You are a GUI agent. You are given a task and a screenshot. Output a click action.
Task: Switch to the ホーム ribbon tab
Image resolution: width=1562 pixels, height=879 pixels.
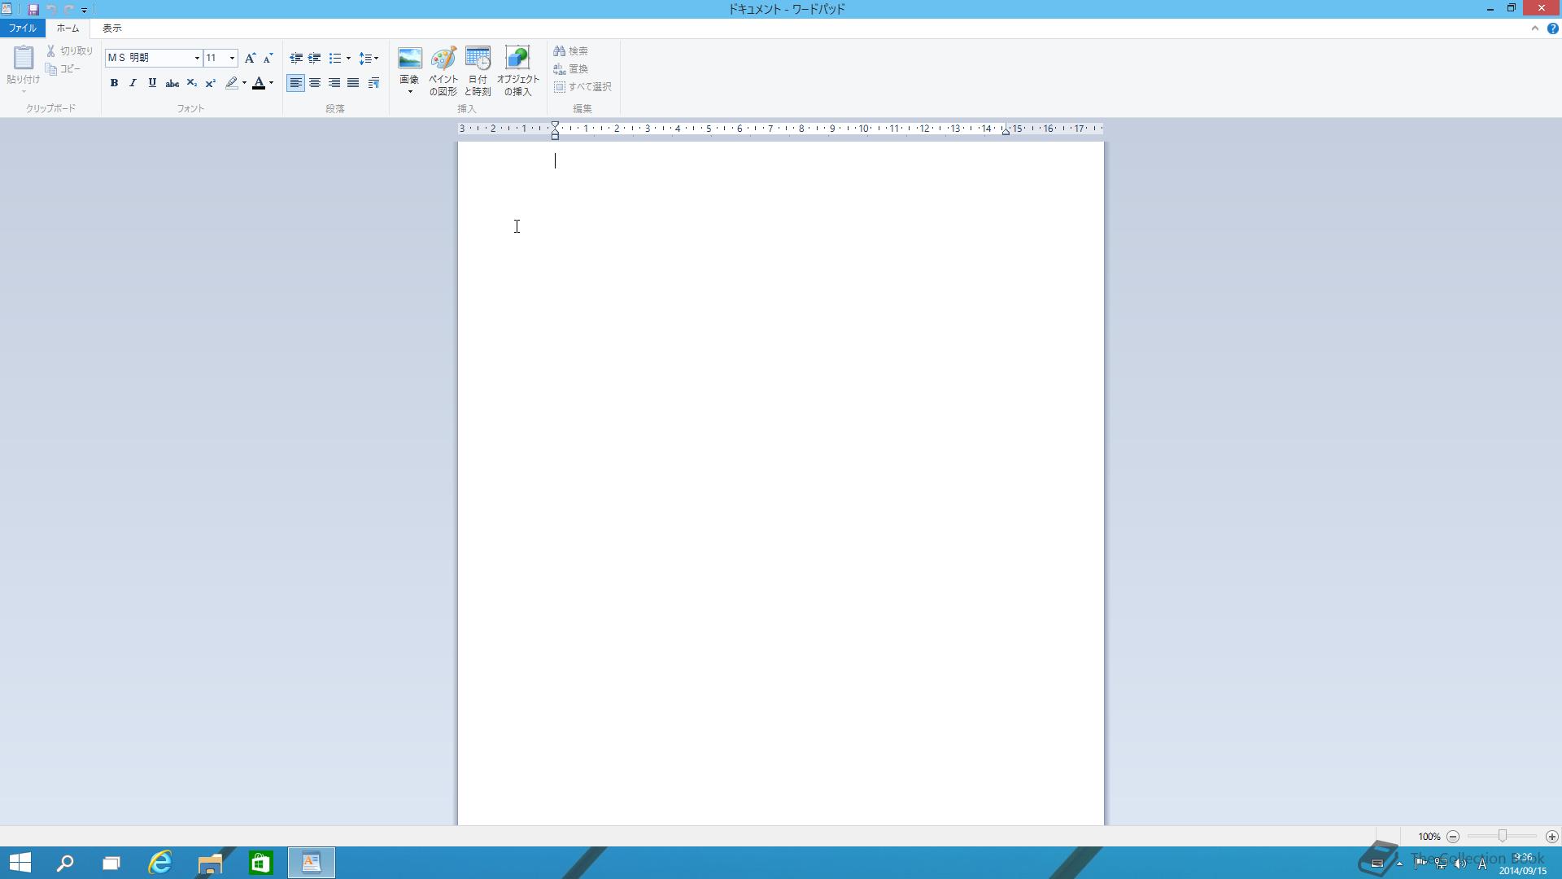68,28
